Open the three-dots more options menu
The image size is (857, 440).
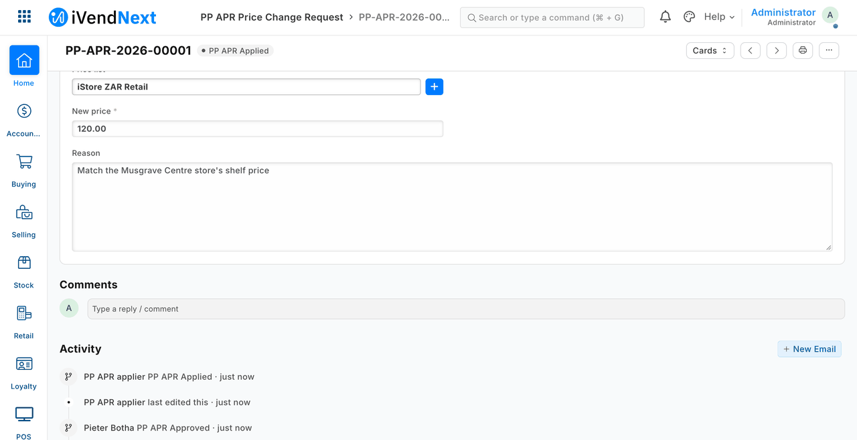pyautogui.click(x=829, y=51)
